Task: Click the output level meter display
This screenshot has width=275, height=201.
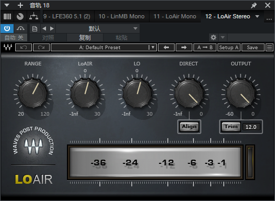Action: coord(155,162)
